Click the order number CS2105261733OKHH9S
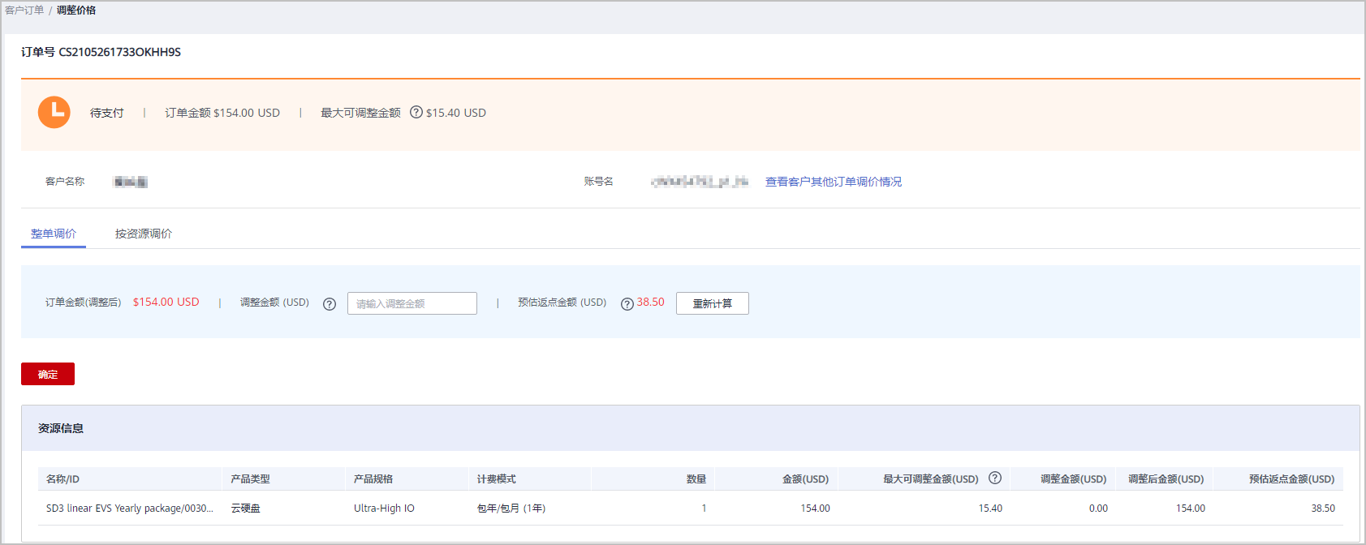1366x545 pixels. pyautogui.click(x=119, y=52)
